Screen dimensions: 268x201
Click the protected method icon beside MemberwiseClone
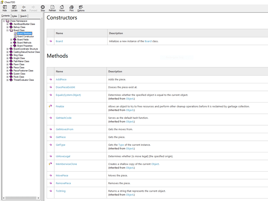tap(50, 164)
